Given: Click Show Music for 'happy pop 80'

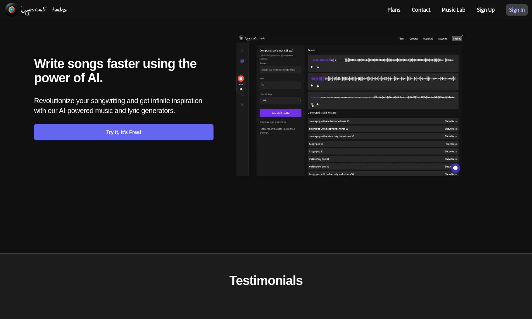Looking at the screenshot, I should coord(451,151).
